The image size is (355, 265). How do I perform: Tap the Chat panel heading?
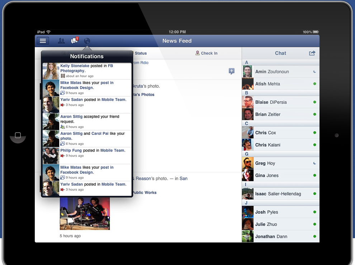(280, 53)
